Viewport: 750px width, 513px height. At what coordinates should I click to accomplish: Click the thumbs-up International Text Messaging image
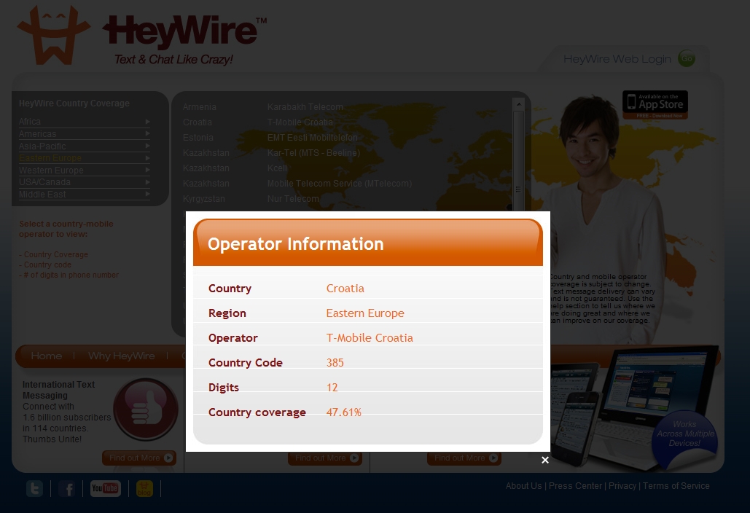click(x=146, y=409)
